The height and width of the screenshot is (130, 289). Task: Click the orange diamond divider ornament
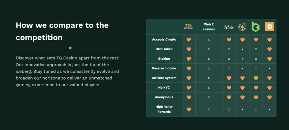pyautogui.click(x=70, y=48)
